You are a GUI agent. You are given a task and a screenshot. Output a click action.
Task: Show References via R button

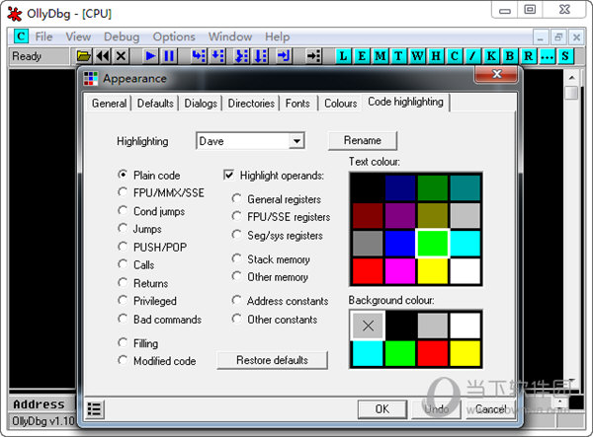(x=529, y=56)
